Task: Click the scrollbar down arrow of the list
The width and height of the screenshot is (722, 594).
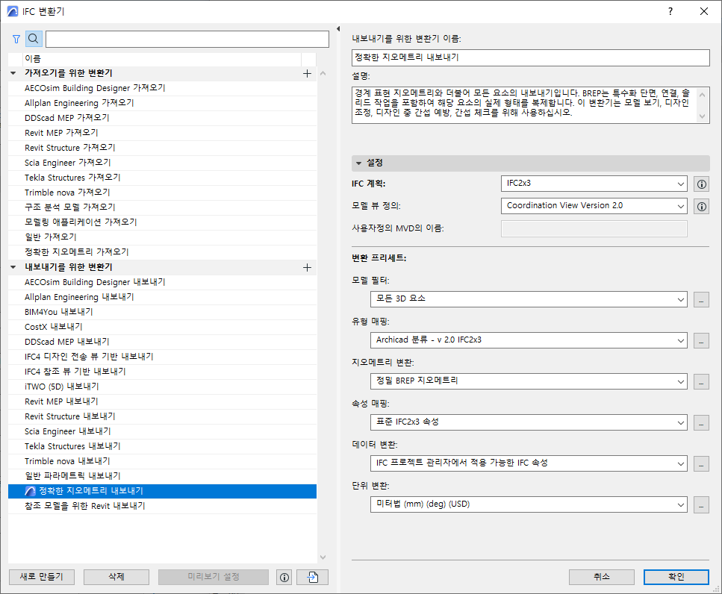Action: tap(323, 556)
